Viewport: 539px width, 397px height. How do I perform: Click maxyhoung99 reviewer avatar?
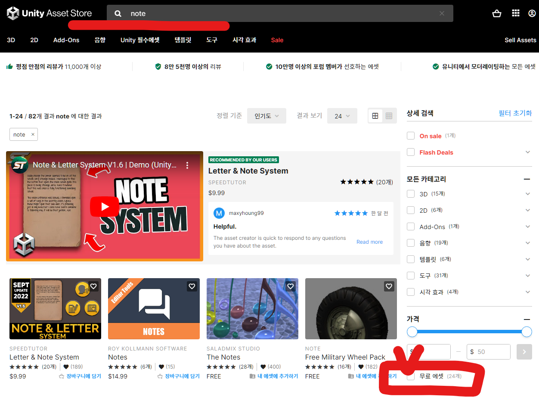(x=219, y=213)
